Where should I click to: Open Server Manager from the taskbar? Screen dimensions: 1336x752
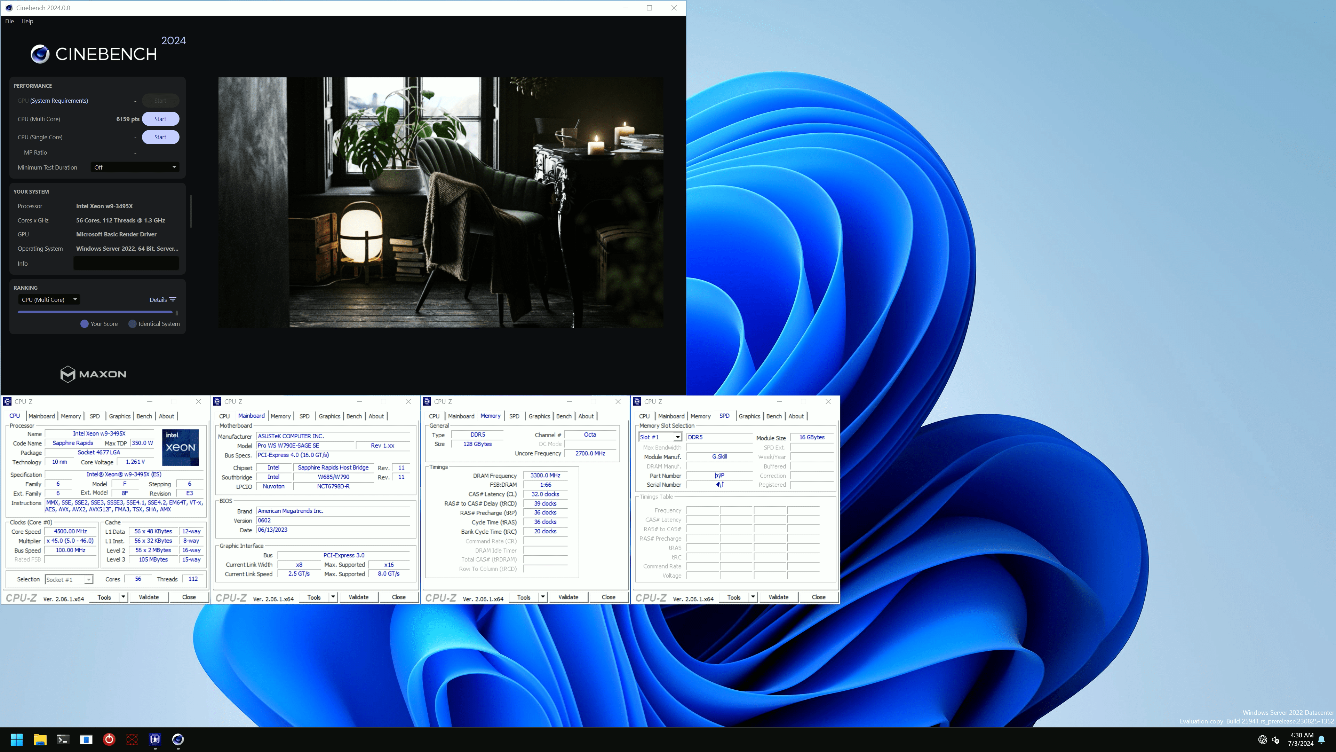pyautogui.click(x=86, y=739)
